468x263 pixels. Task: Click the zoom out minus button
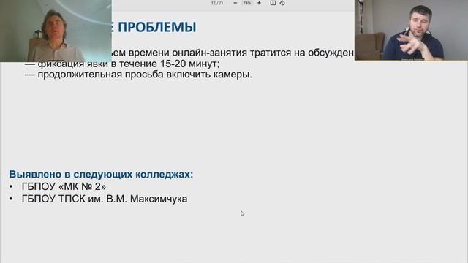(235, 3)
